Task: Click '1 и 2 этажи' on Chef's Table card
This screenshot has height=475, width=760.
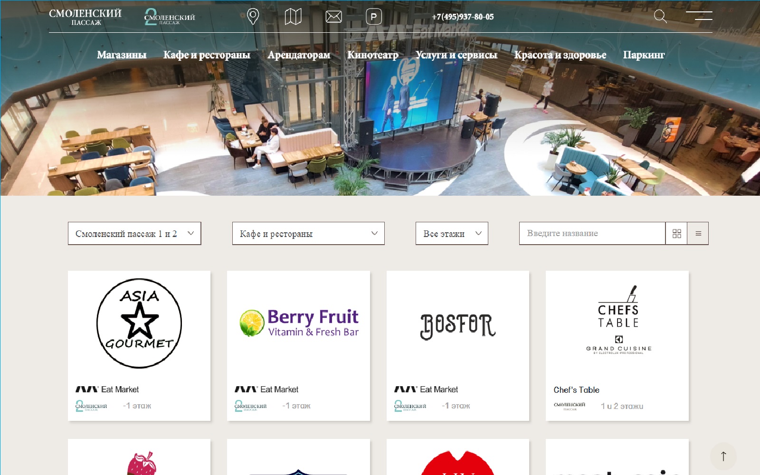Action: pos(622,406)
